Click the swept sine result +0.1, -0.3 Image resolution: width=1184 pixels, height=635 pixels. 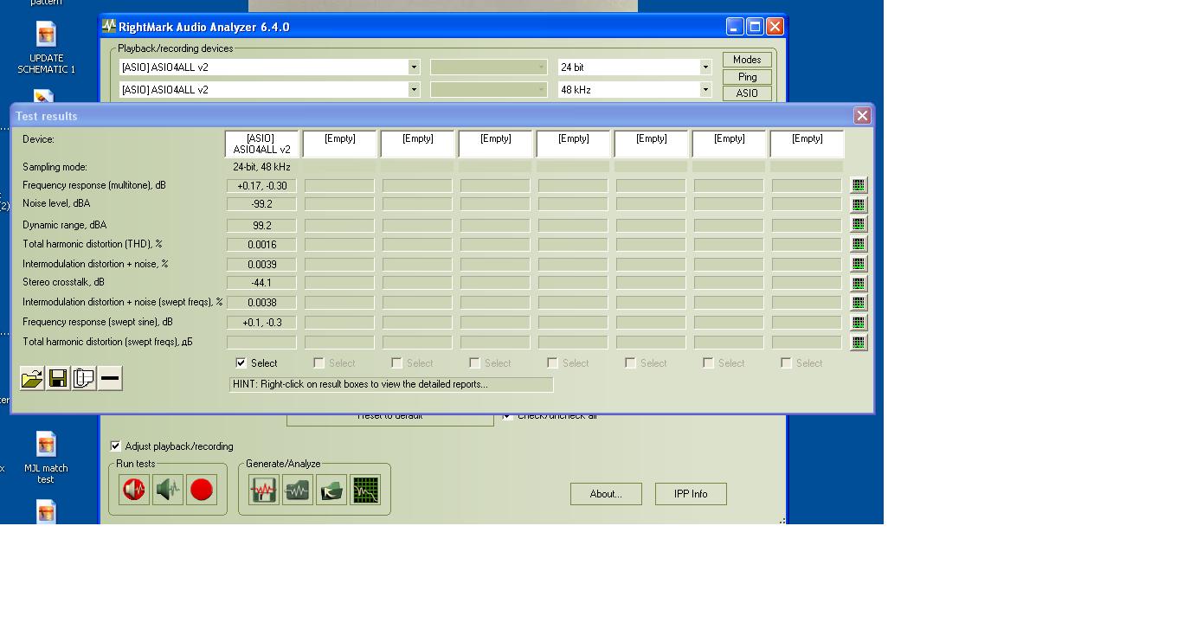[261, 323]
